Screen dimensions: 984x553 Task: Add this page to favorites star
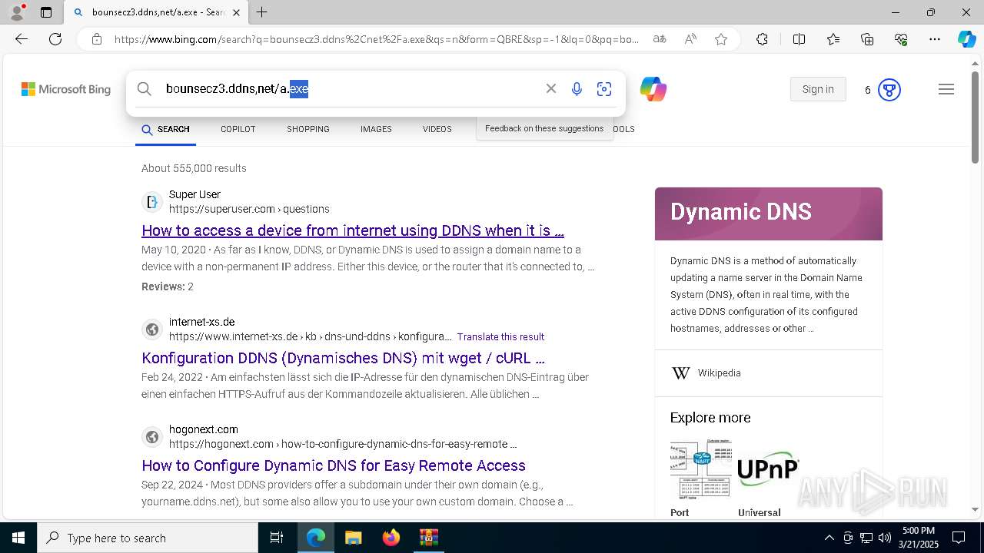pos(721,39)
